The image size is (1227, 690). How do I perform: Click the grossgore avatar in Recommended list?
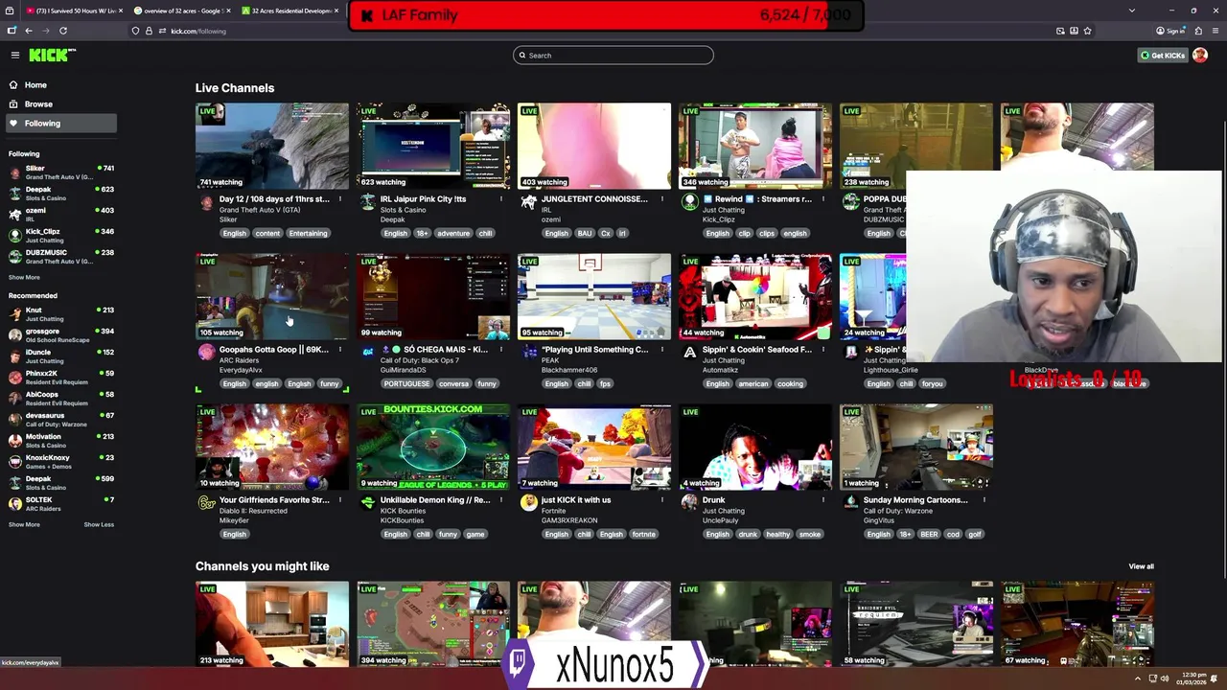[14, 335]
